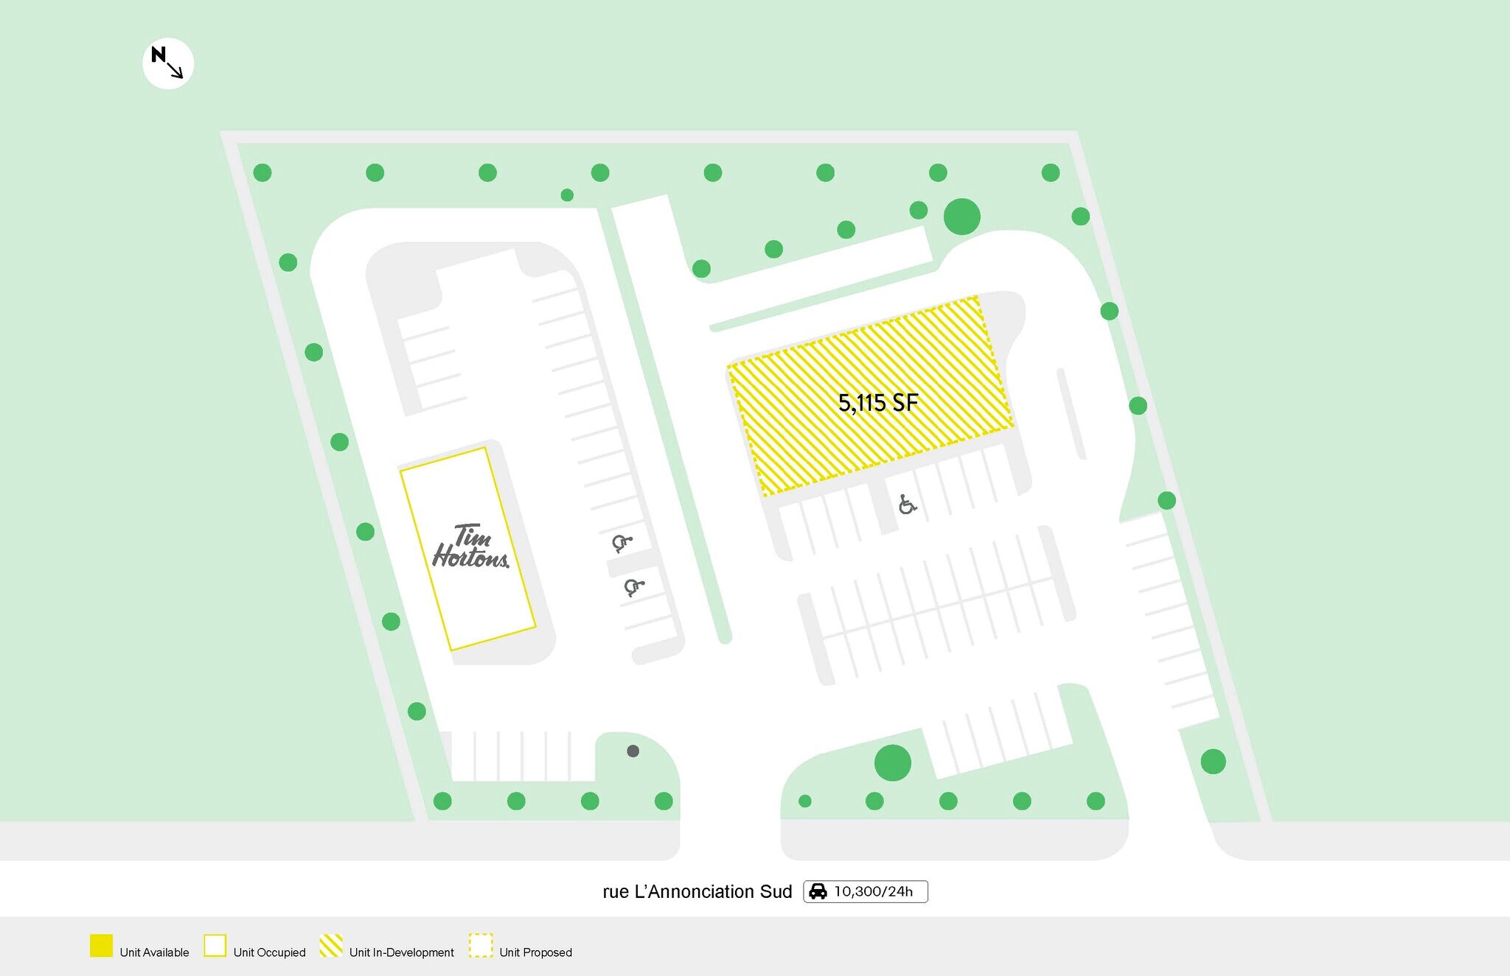
Task: Select the Unit In-Development hatched swatch
Action: point(331,945)
